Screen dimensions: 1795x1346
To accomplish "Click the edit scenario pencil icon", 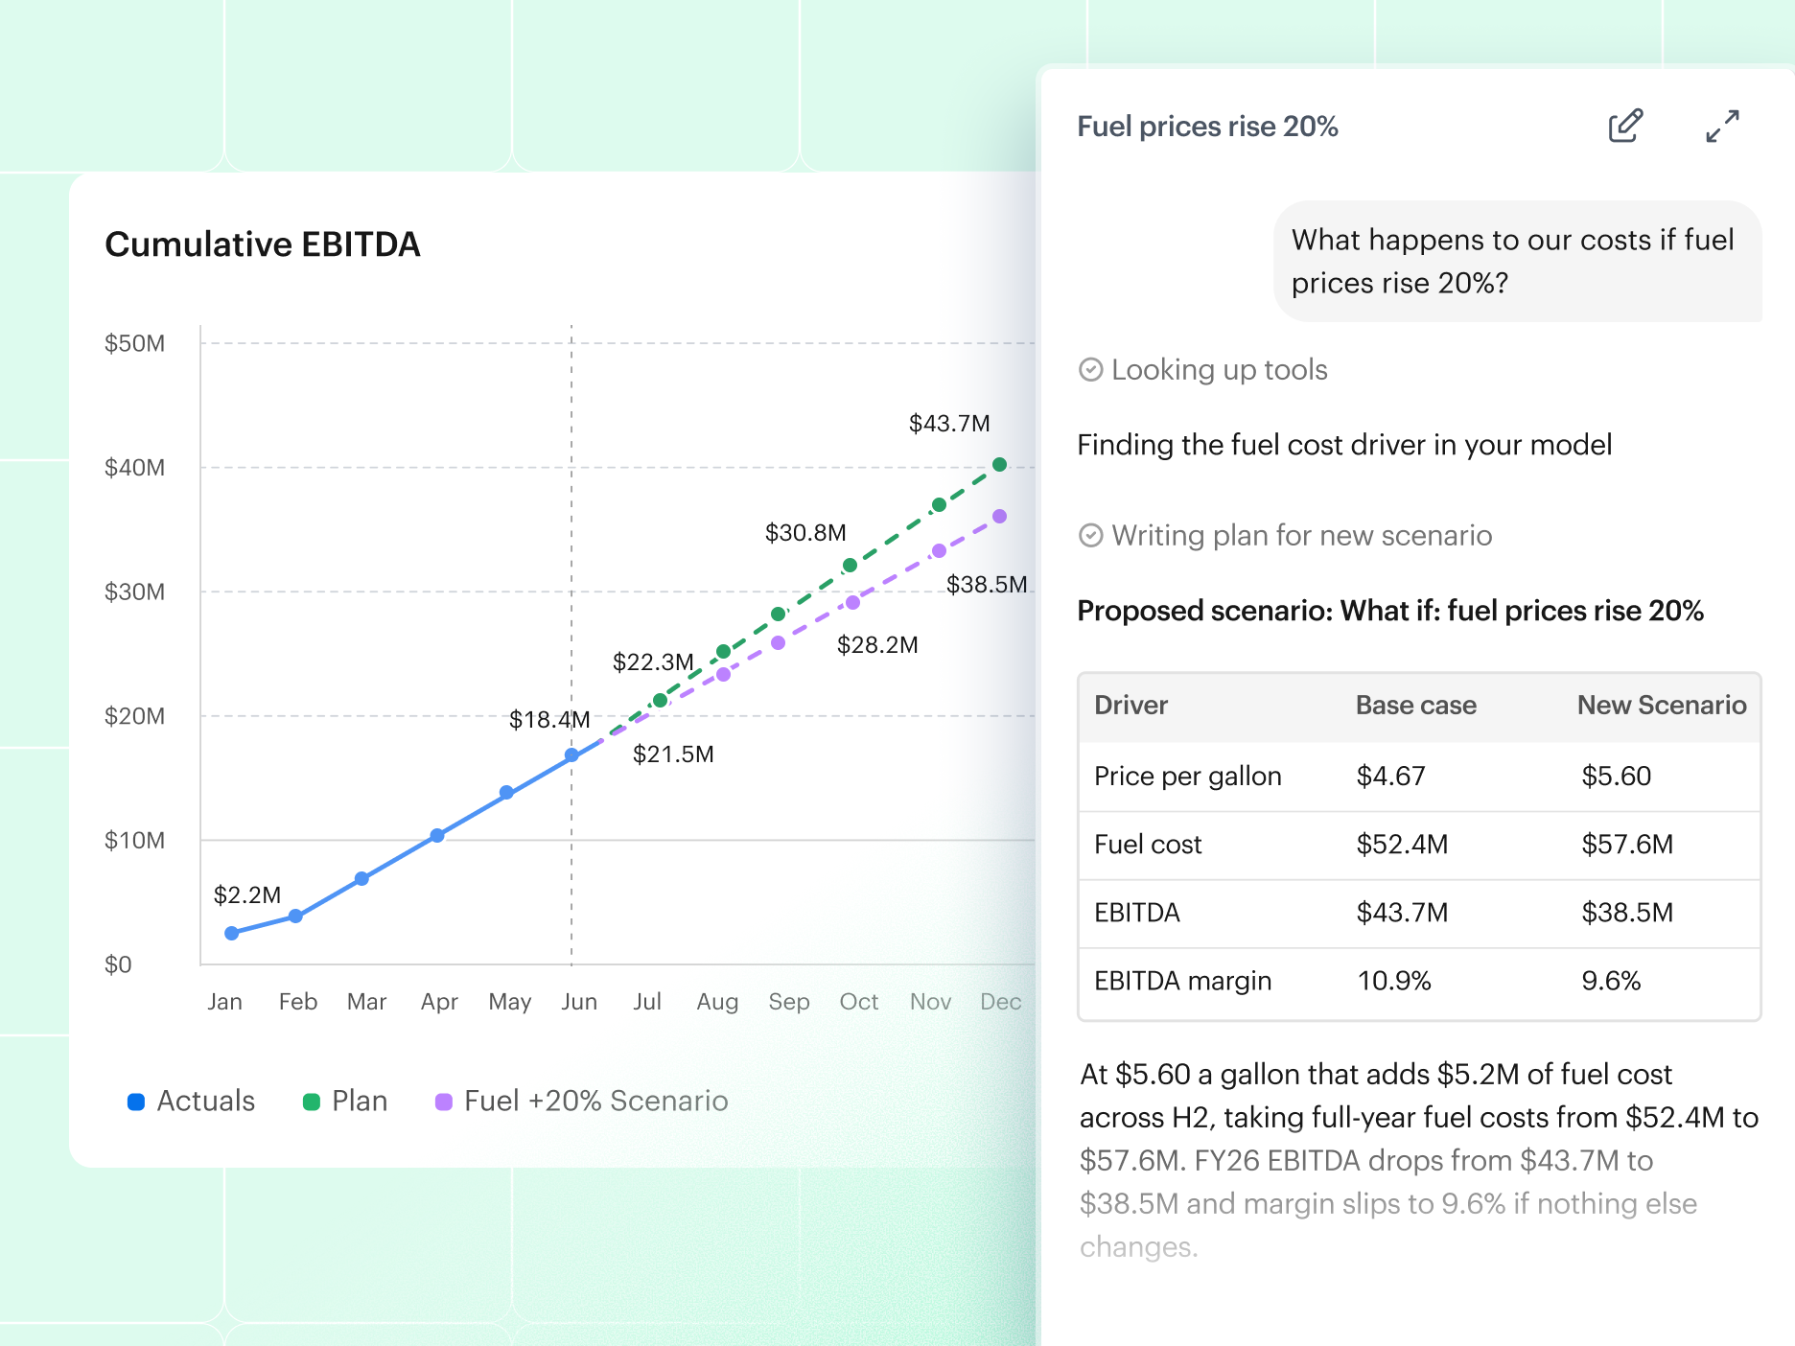I will pyautogui.click(x=1625, y=126).
